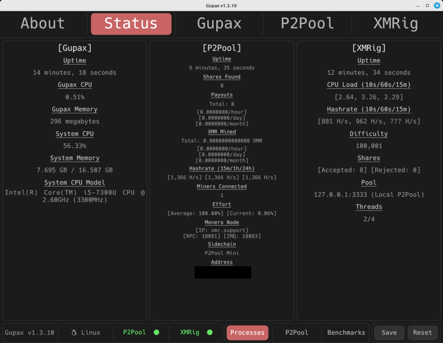The height and width of the screenshot is (343, 443).
Task: Click the Uptime heading in XMRig column
Action: [369, 60]
